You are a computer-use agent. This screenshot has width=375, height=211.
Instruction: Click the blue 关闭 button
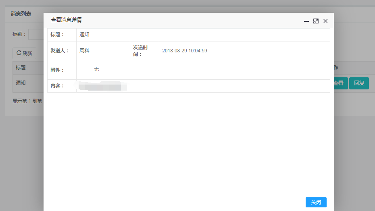coord(316,203)
